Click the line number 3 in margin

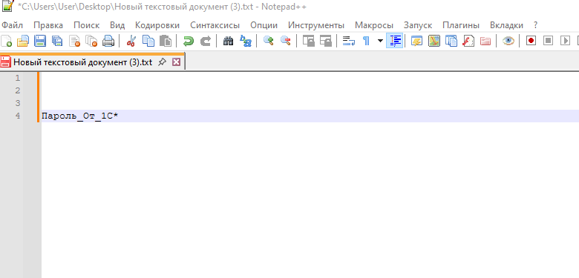[x=18, y=103]
